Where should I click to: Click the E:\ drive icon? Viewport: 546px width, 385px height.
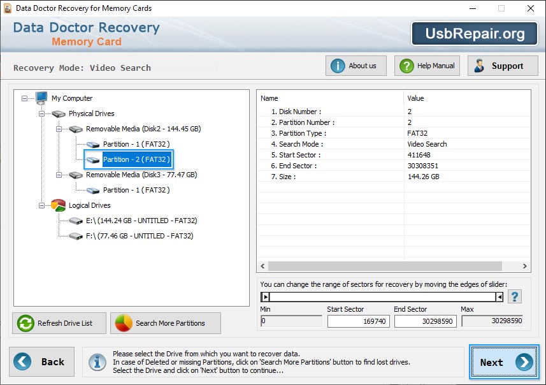pyautogui.click(x=76, y=221)
